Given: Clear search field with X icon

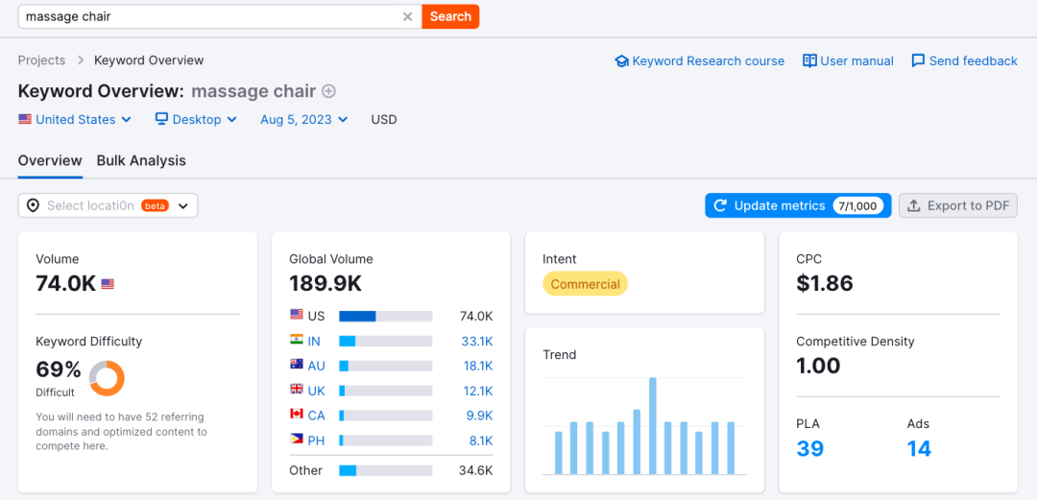Looking at the screenshot, I should tap(407, 16).
